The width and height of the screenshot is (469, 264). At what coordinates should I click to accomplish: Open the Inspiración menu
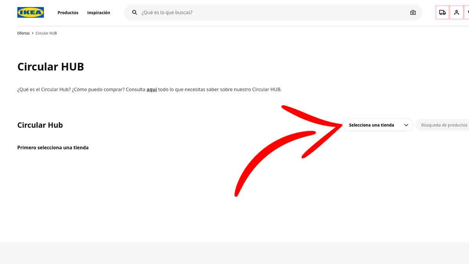click(98, 13)
